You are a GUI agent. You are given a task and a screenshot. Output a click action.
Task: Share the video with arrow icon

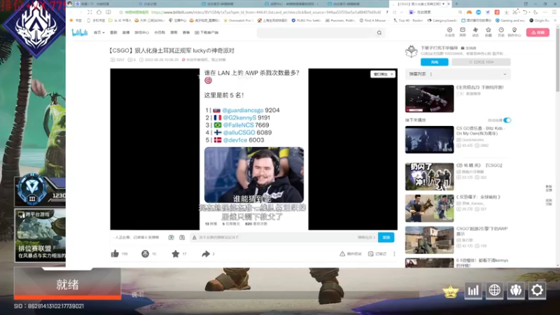pyautogui.click(x=206, y=253)
